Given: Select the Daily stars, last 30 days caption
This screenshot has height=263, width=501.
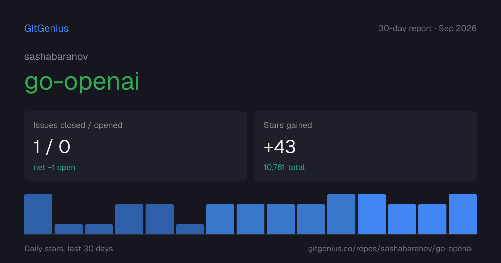Looking at the screenshot, I should (69, 249).
